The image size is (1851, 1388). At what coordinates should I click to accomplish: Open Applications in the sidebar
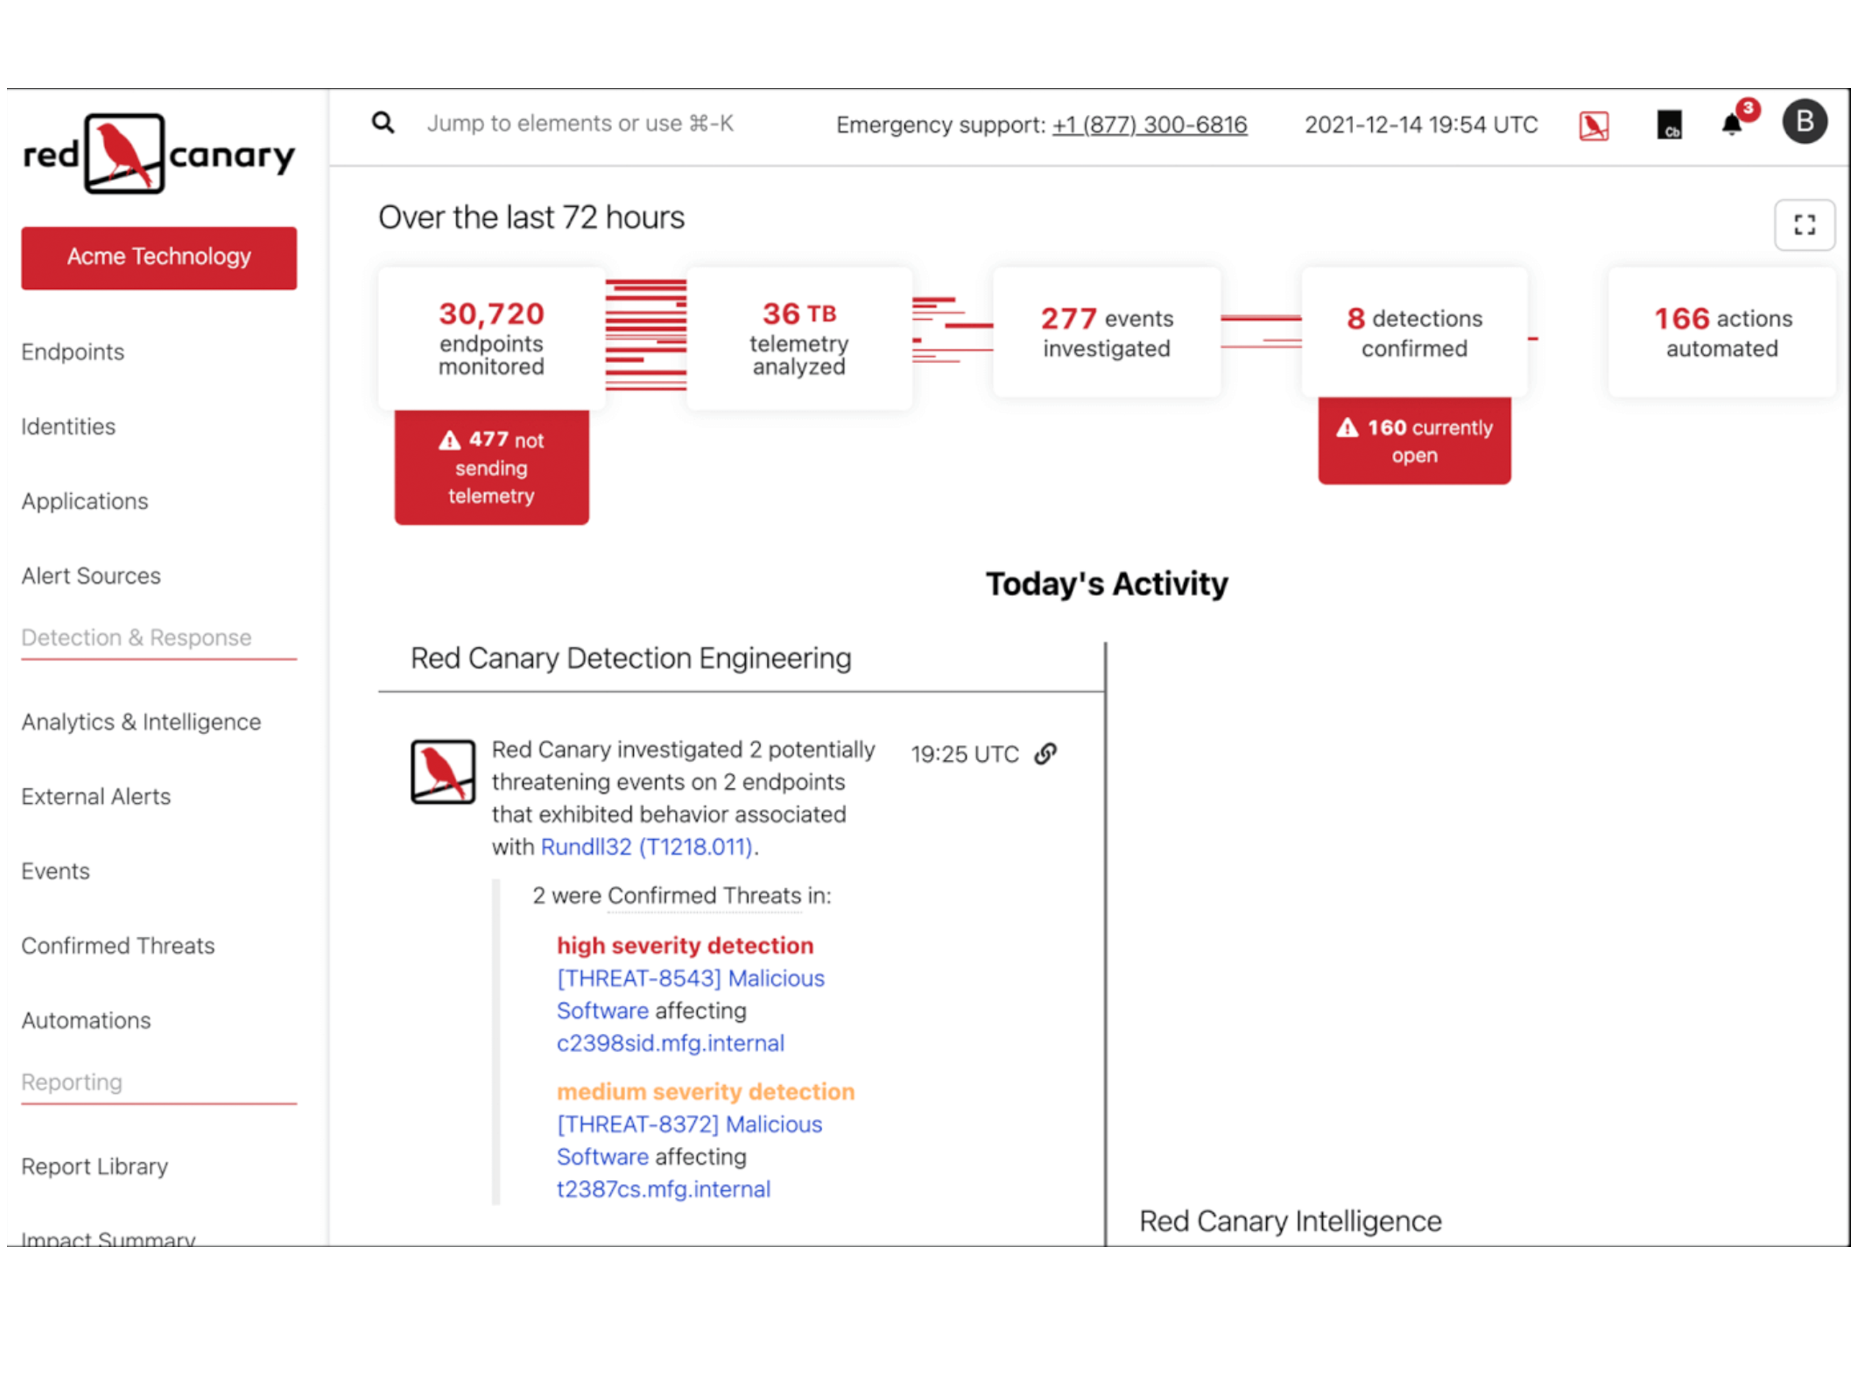[x=84, y=501]
